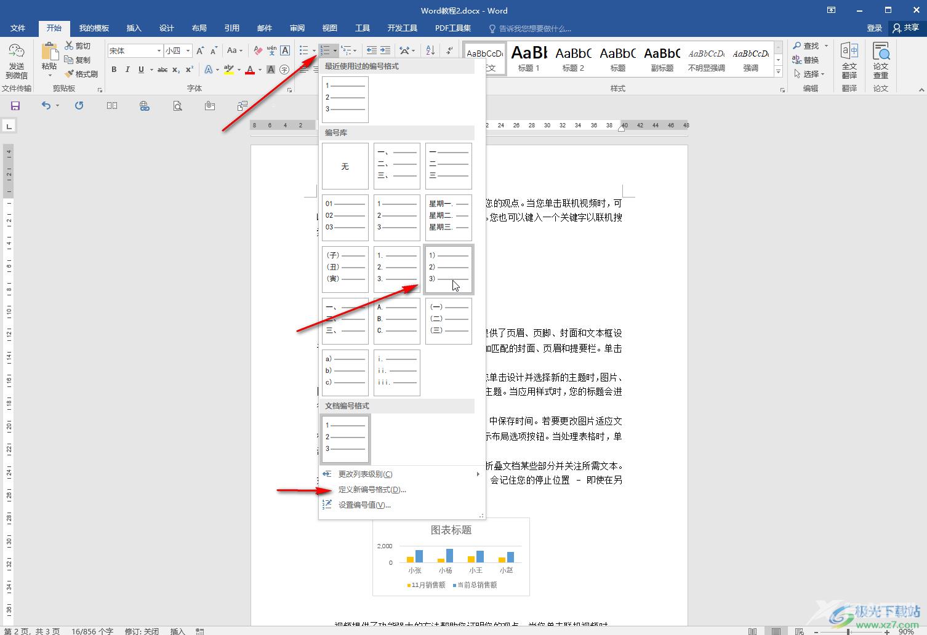Viewport: 927px width, 635px height.
Task: Open the font name dropdown (宋体)
Action: 159,51
